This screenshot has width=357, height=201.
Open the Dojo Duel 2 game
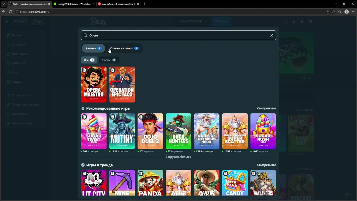(x=150, y=131)
